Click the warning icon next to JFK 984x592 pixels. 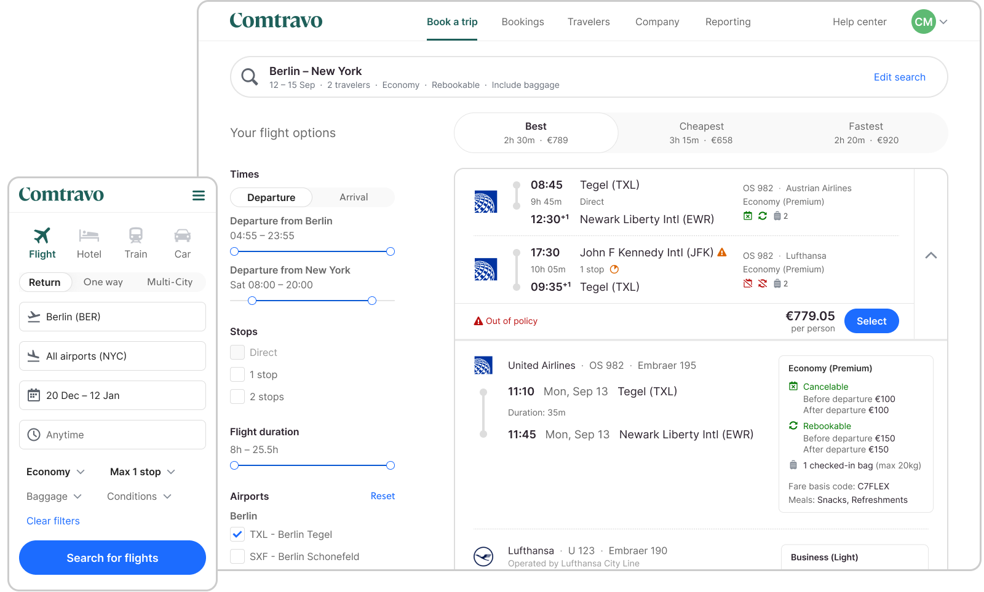click(x=722, y=252)
